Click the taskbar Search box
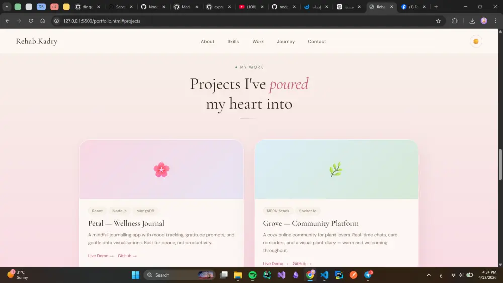 (180, 275)
